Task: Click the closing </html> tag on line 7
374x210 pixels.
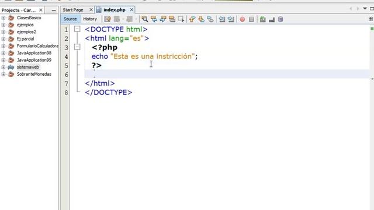Action: 100,83
